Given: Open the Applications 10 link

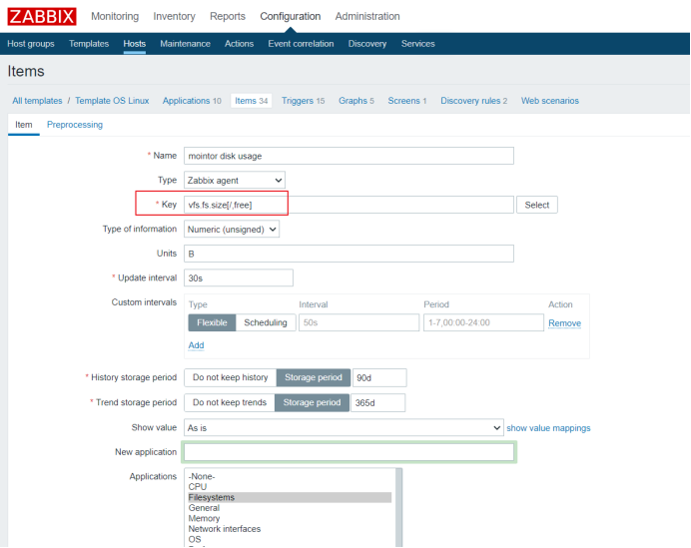Looking at the screenshot, I should tap(192, 101).
